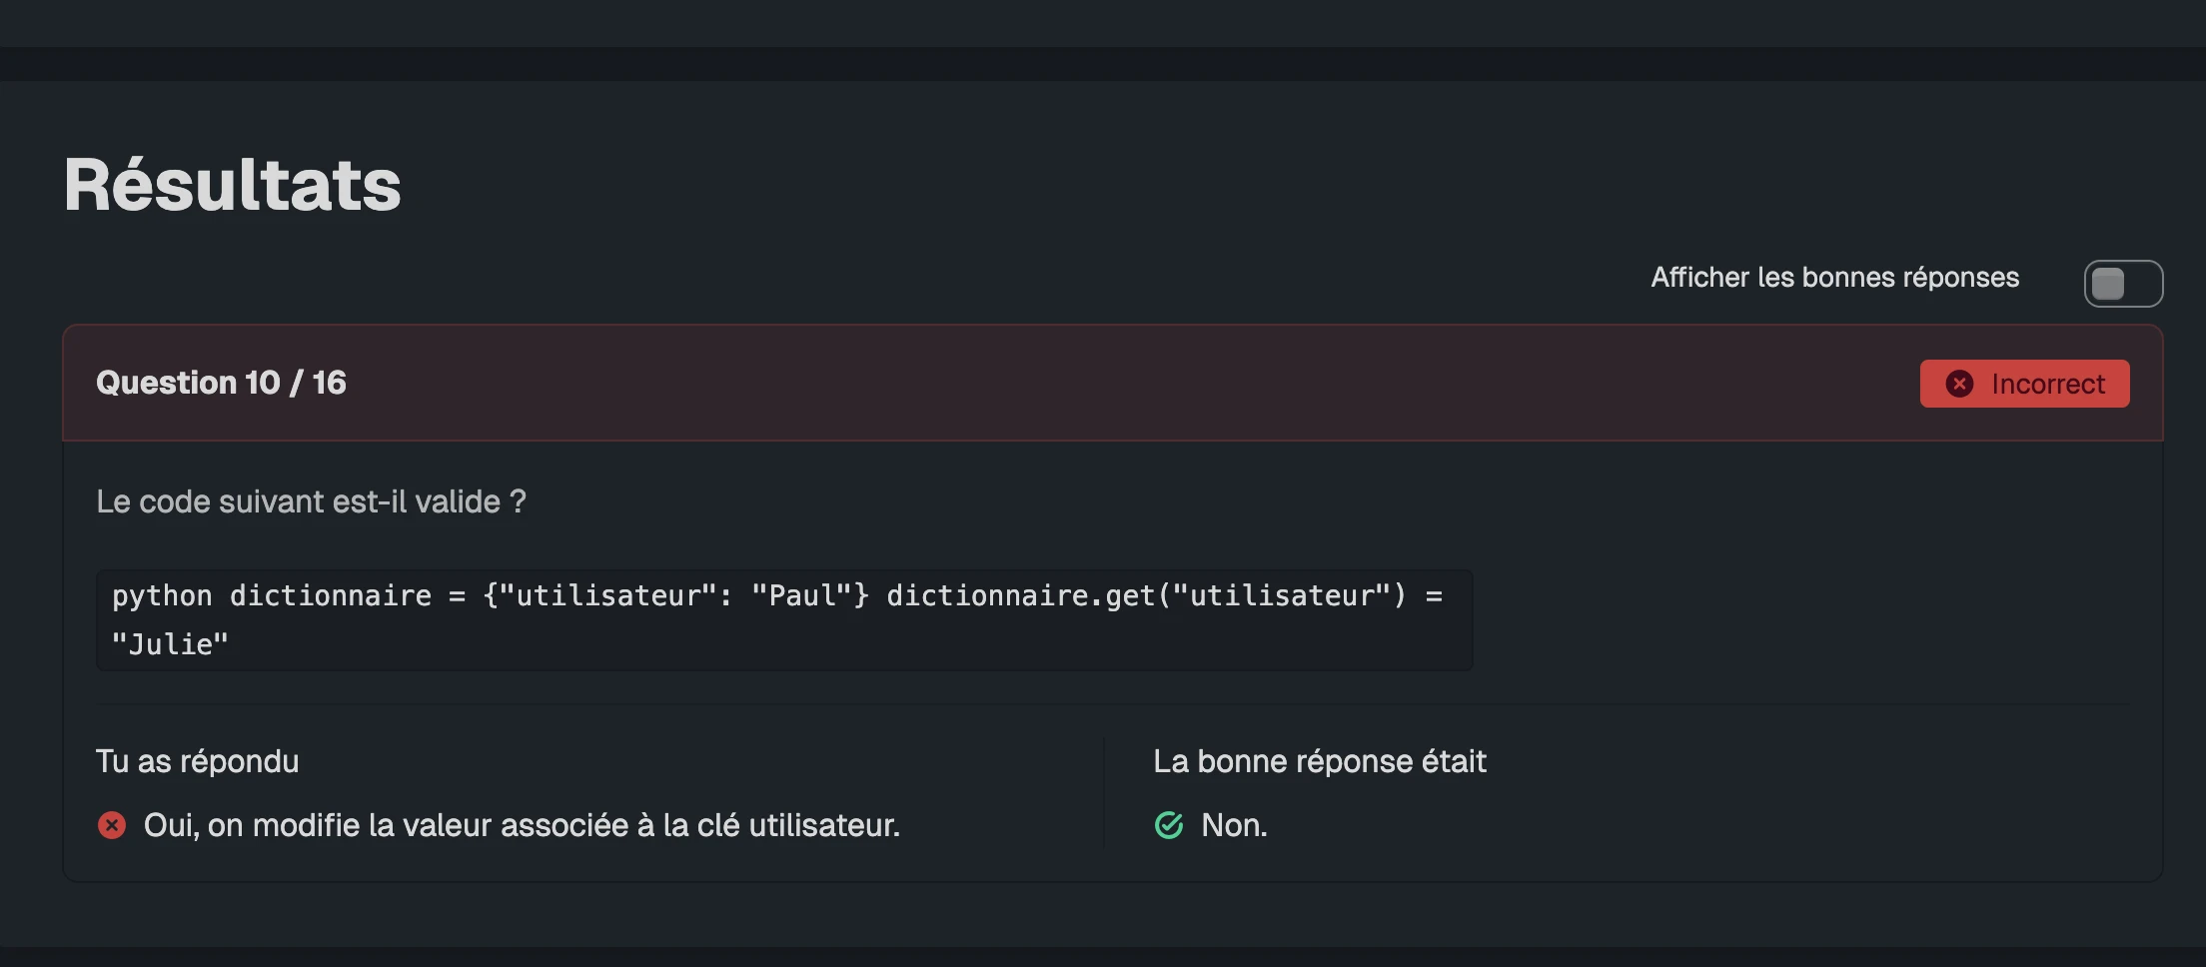Click the empty middle of the red question header
2206x967 pixels.
point(1099,383)
